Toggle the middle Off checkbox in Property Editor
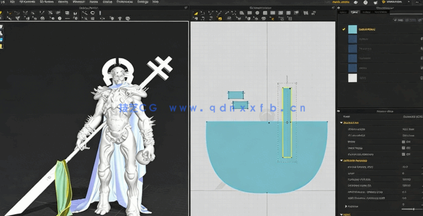Viewport: 423px width, 216px height. 403,148
